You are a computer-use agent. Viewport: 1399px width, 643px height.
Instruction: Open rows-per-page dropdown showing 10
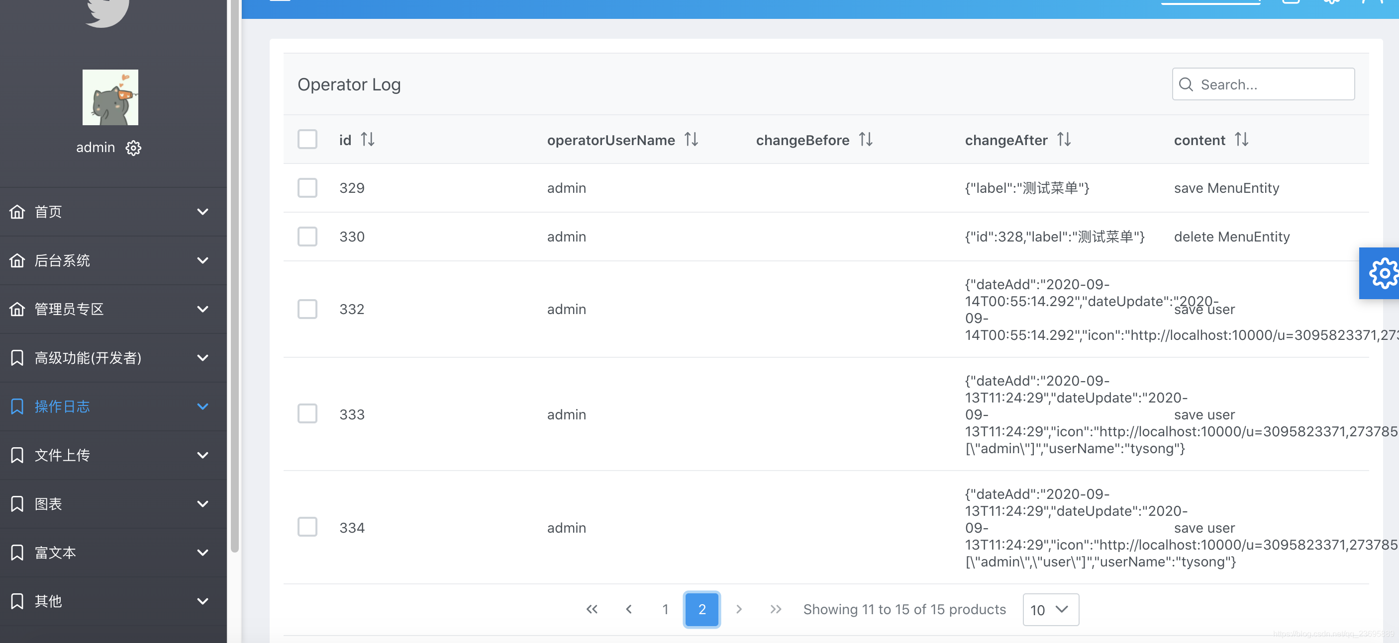[1050, 610]
